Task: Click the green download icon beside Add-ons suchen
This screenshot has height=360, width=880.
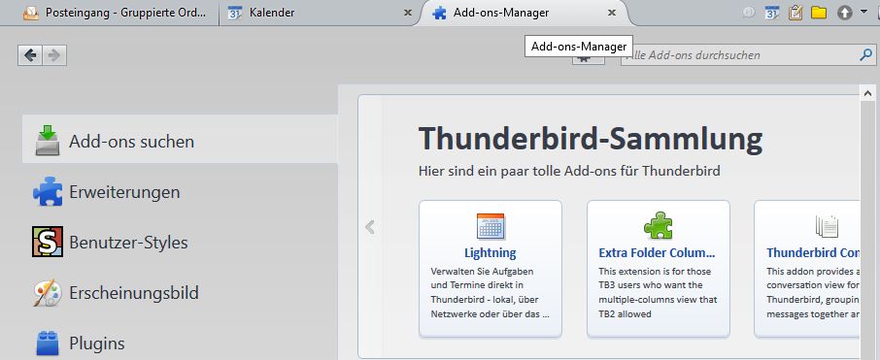Action: 48,140
